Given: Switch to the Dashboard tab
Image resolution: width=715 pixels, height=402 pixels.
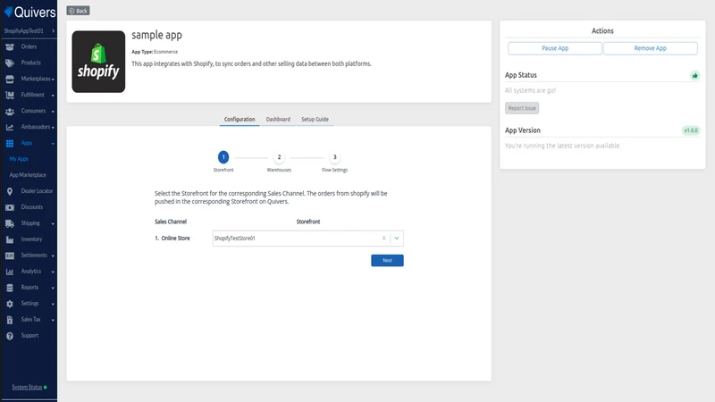Looking at the screenshot, I should (278, 120).
